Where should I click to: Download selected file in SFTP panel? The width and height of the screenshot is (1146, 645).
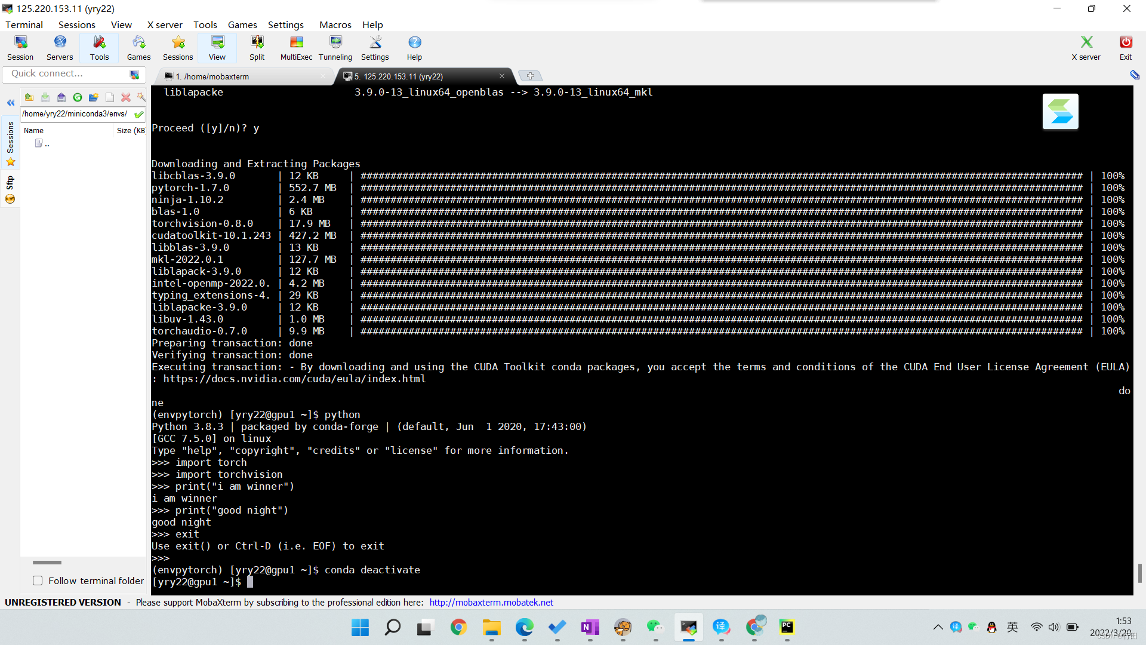(45, 97)
